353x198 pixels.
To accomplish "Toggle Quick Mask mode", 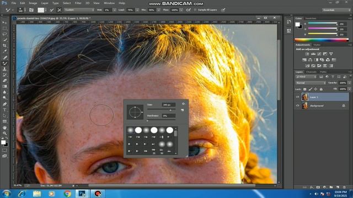I will [4, 150].
